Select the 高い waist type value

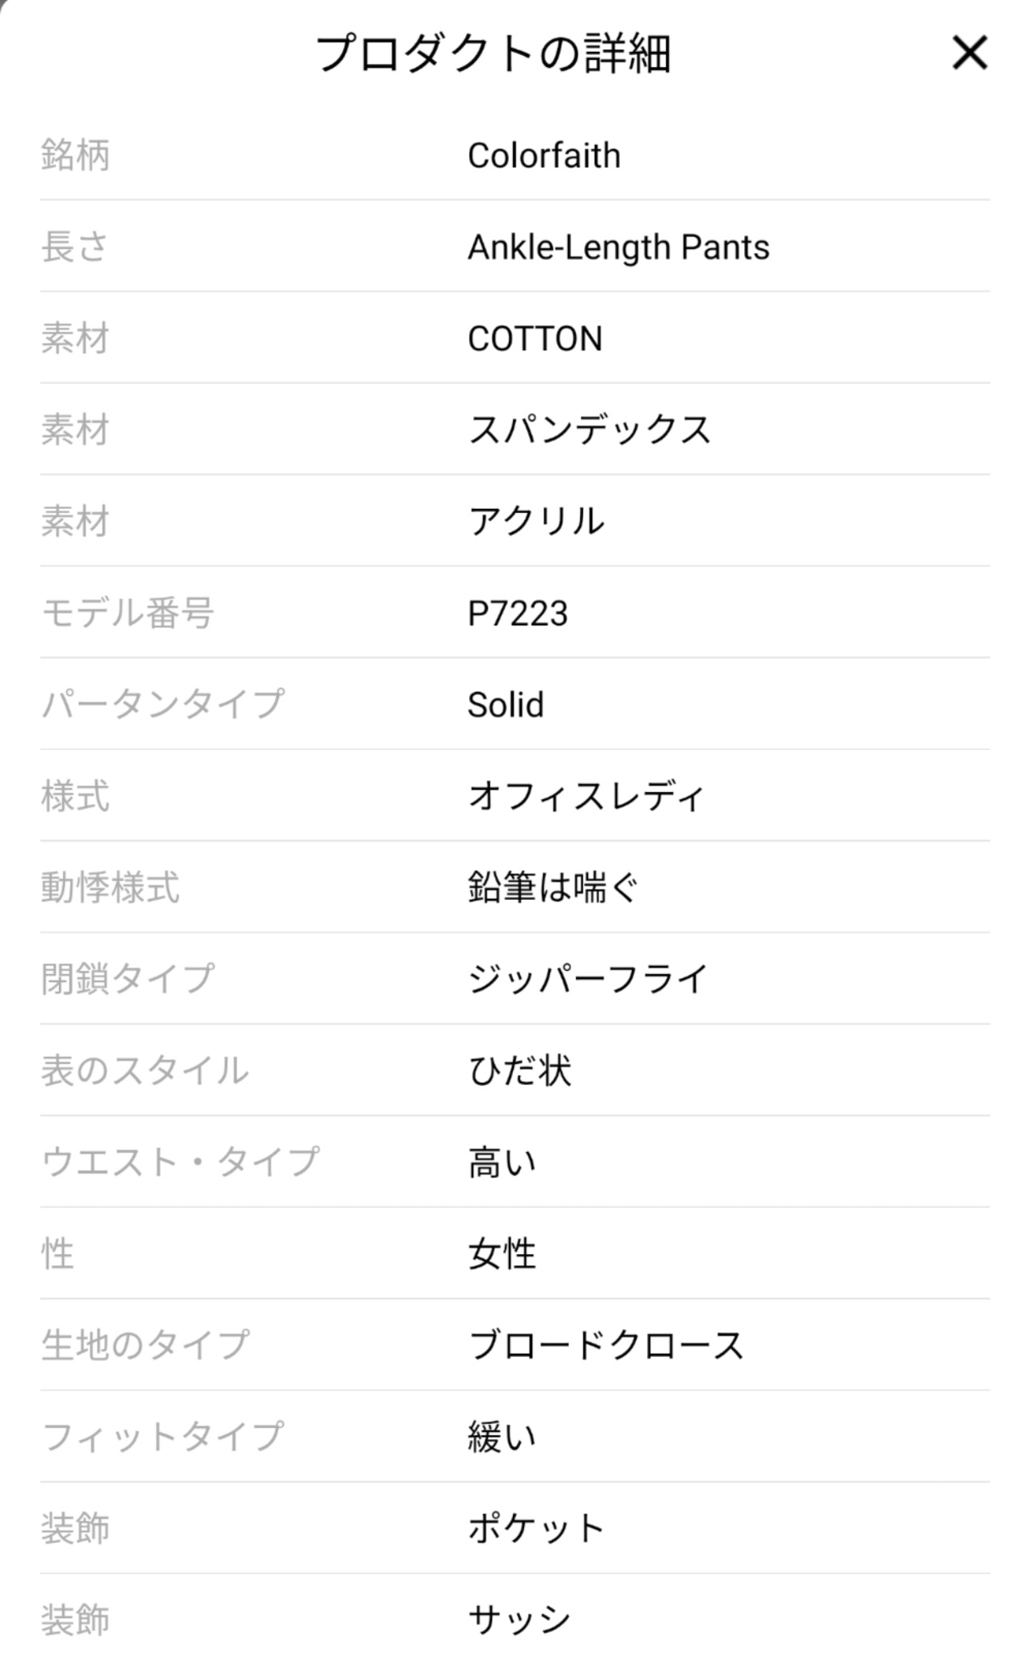502,1162
